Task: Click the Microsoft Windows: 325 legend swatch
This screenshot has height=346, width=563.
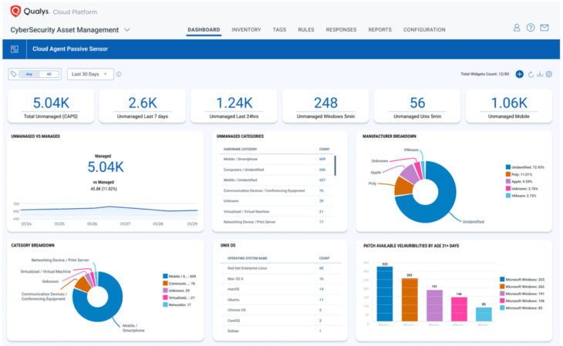Action: [502, 279]
